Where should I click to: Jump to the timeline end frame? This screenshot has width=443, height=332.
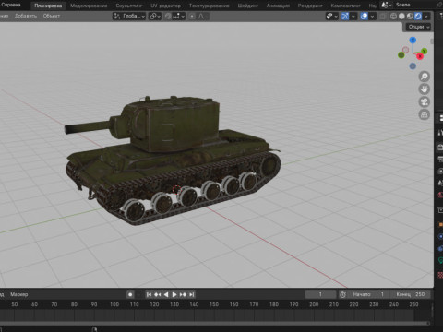[191, 294]
